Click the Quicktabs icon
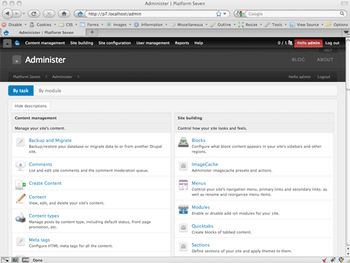350x263 pixels. 183,227
